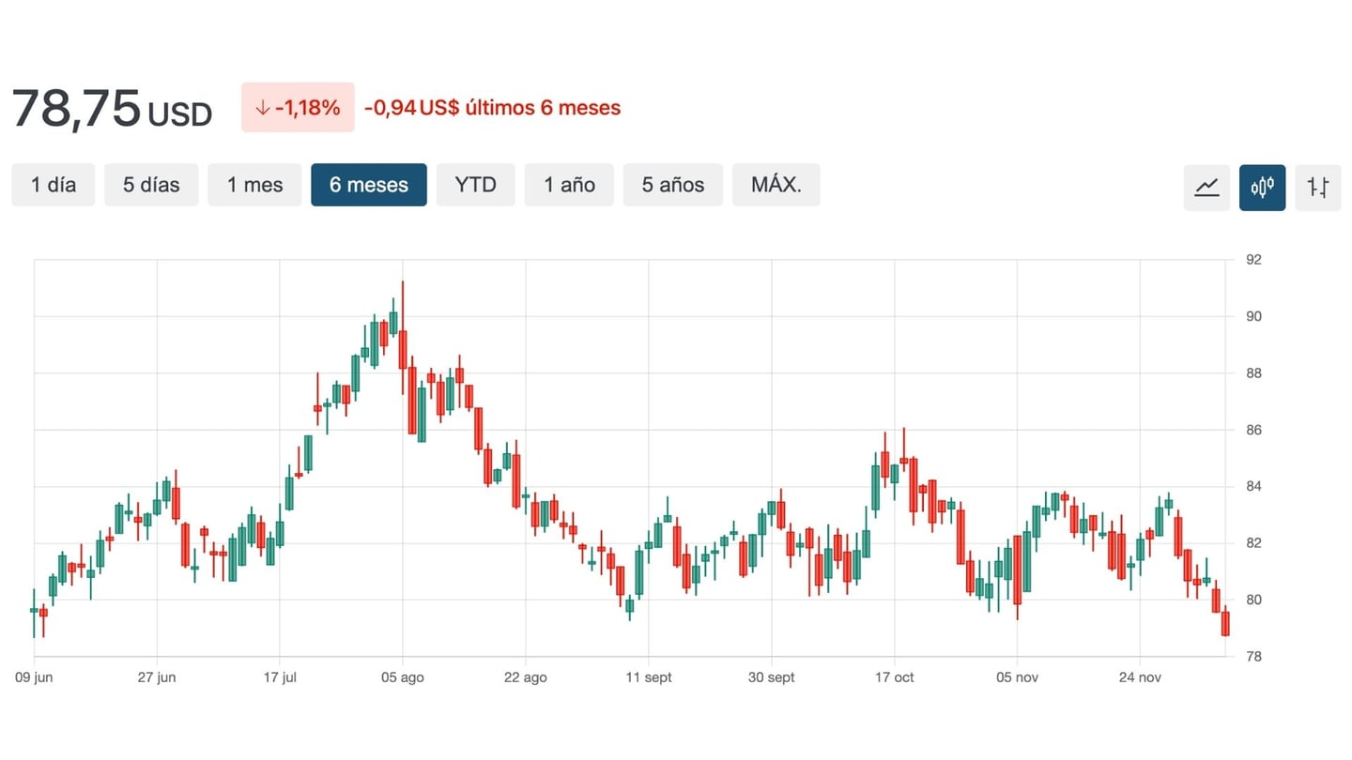Click the -1,18% change badge
This screenshot has width=1352, height=760.
click(x=298, y=108)
